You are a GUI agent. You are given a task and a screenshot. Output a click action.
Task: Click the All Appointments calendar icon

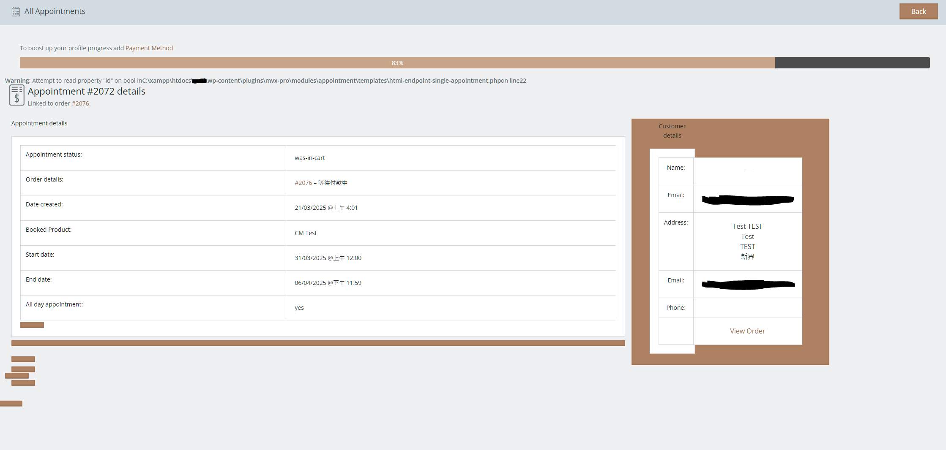[16, 11]
